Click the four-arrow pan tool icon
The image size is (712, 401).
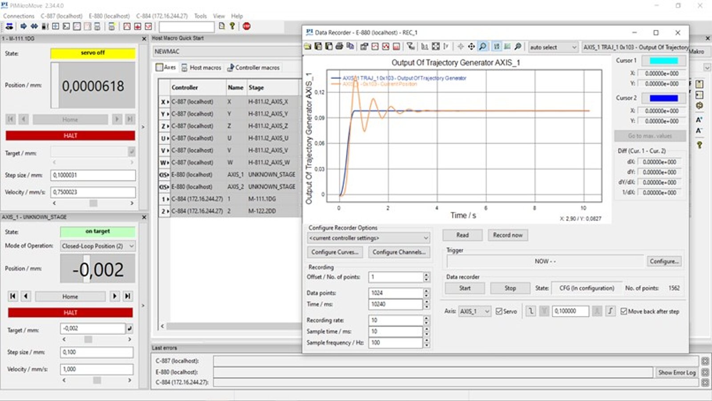(471, 46)
